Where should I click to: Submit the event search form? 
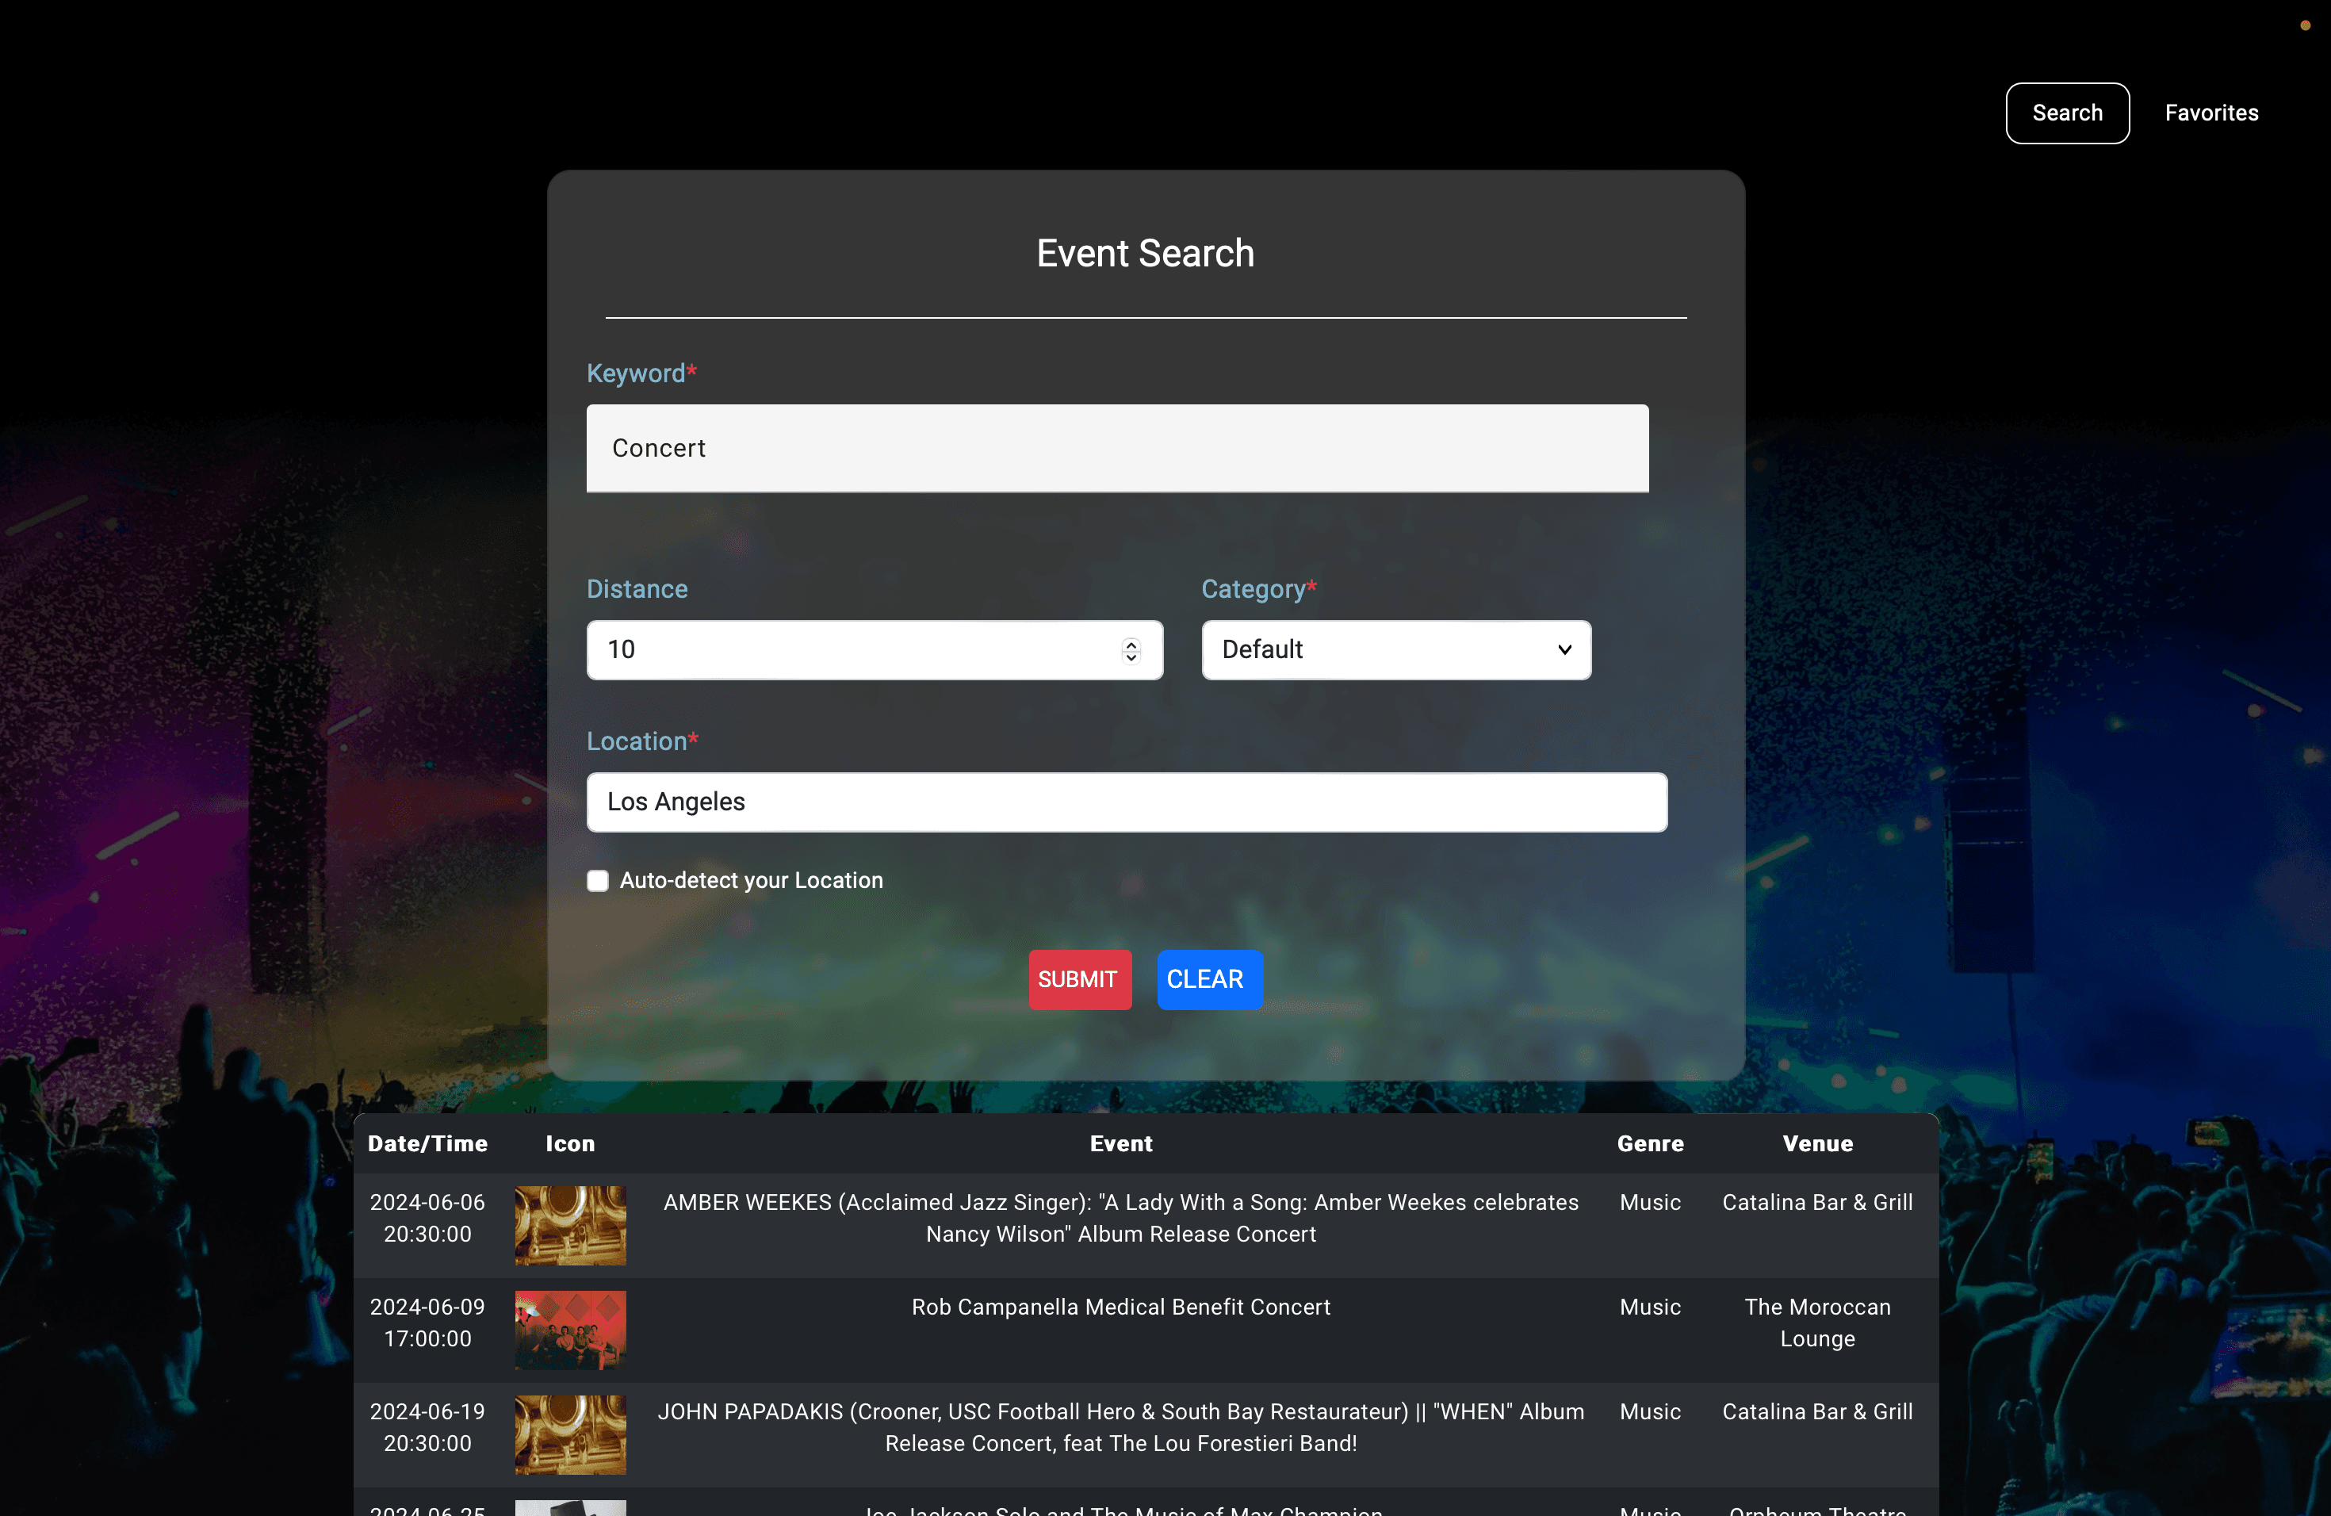[1081, 979]
